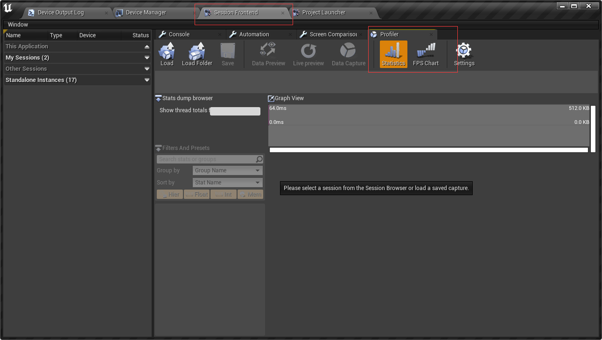Close the Session Frontend tab

click(x=283, y=13)
